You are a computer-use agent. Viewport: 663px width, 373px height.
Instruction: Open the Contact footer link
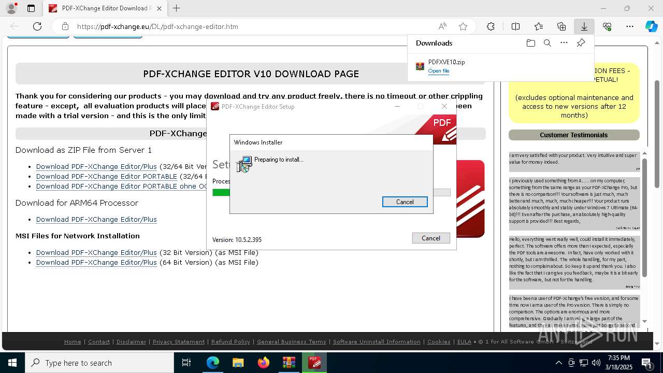tap(99, 342)
